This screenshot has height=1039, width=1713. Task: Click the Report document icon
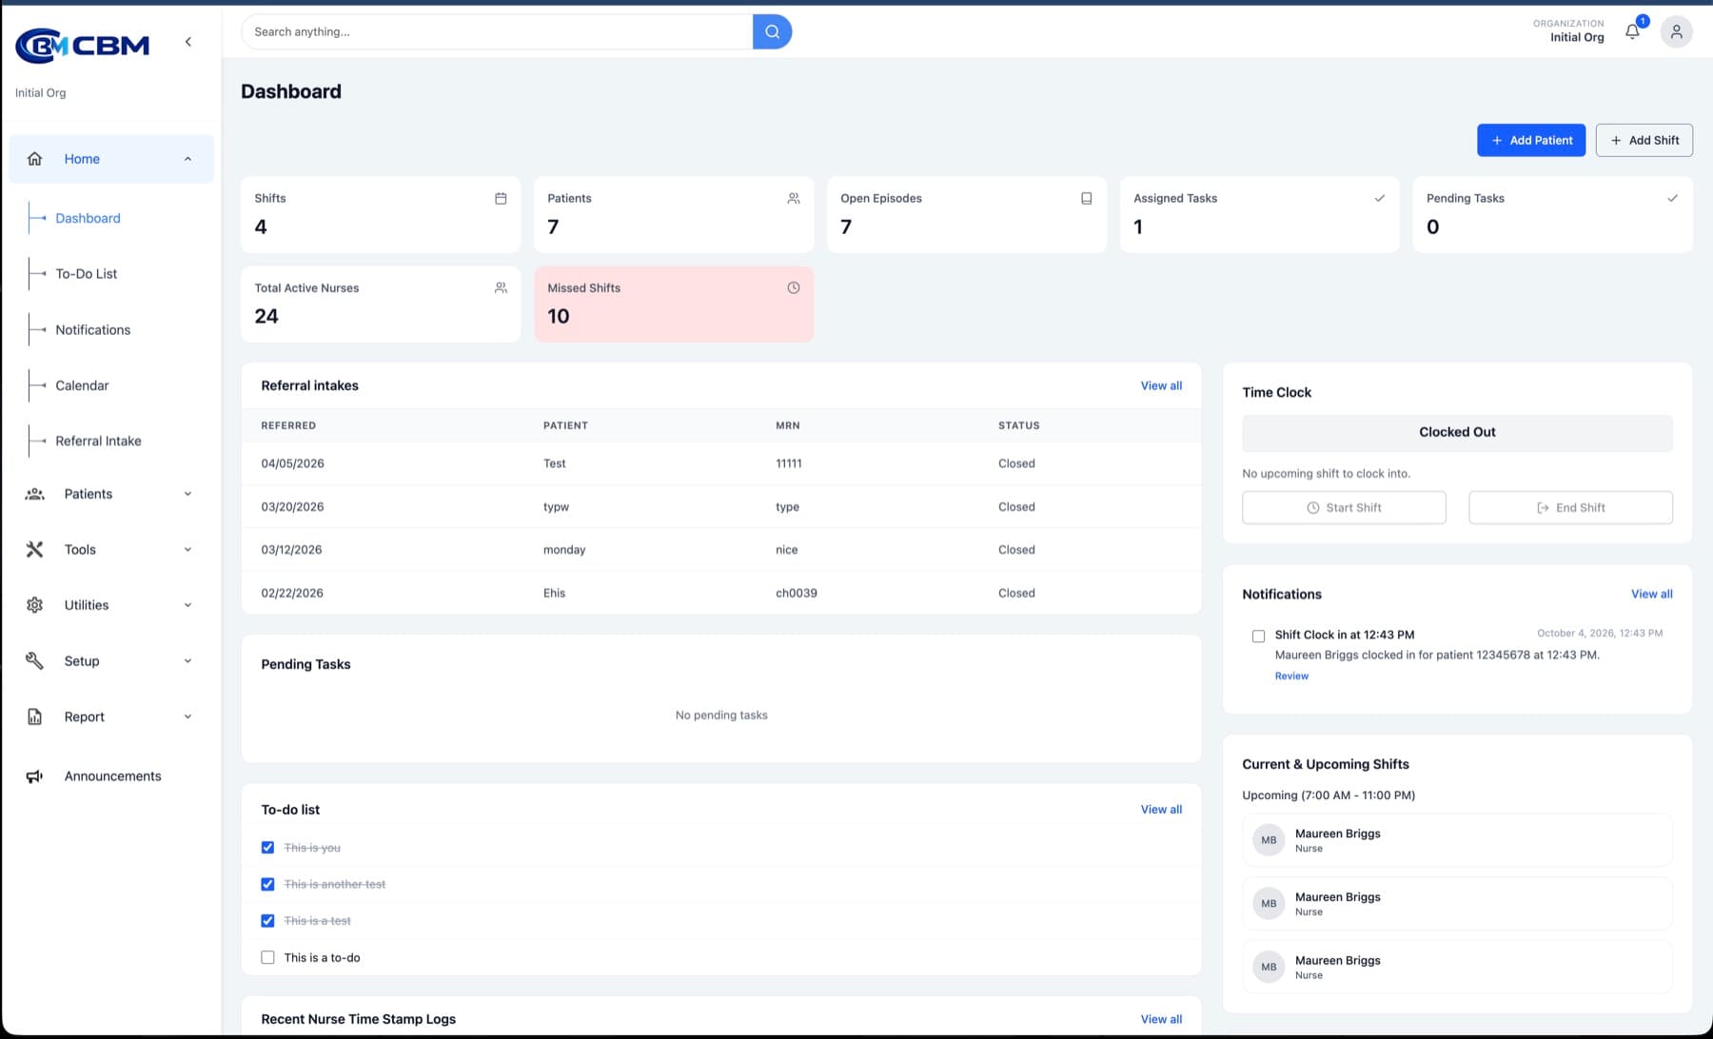pos(35,716)
